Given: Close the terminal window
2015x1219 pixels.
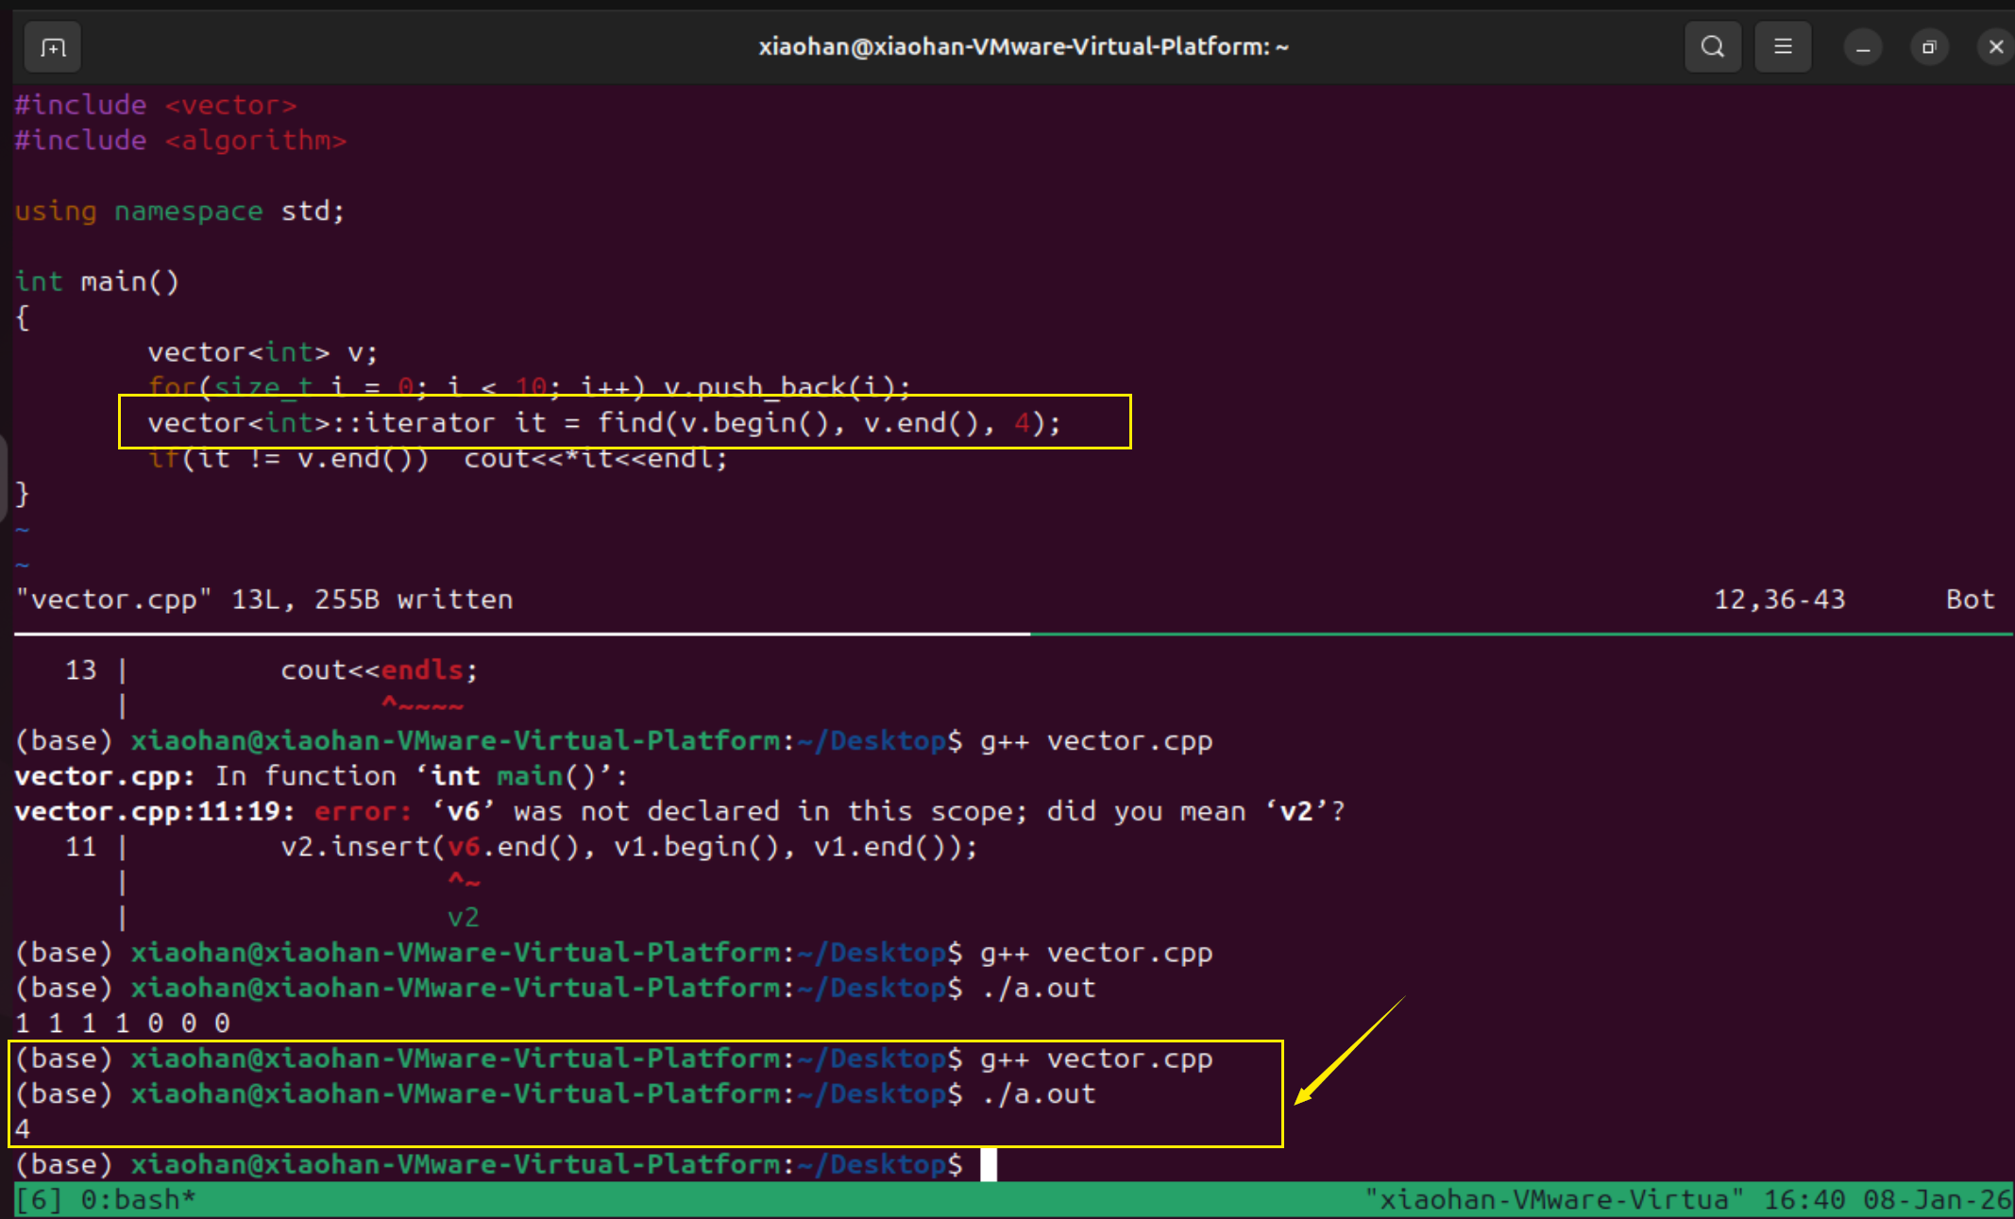Looking at the screenshot, I should pos(1995,47).
